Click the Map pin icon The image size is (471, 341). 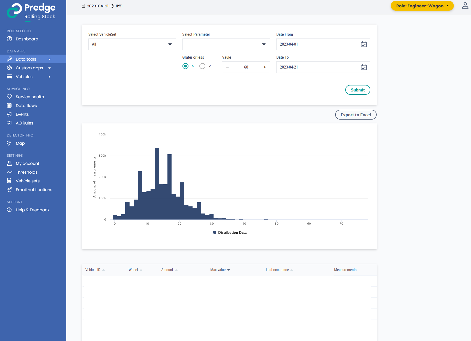click(x=9, y=143)
